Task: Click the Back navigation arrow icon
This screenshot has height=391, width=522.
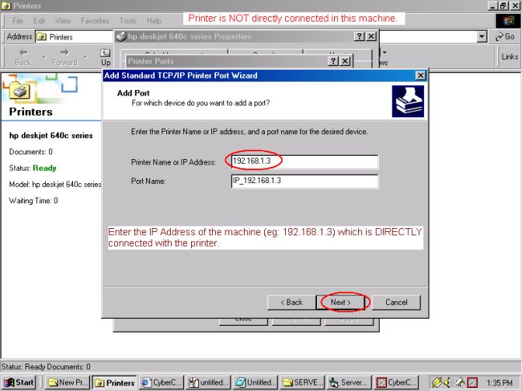Action: pos(23,52)
